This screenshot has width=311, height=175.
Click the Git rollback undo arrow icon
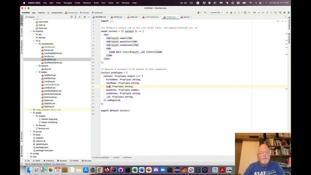[276, 13]
